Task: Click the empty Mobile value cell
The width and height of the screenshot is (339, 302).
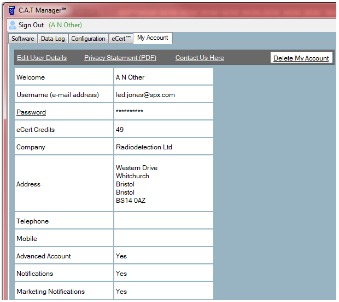Action: pyautogui.click(x=163, y=238)
